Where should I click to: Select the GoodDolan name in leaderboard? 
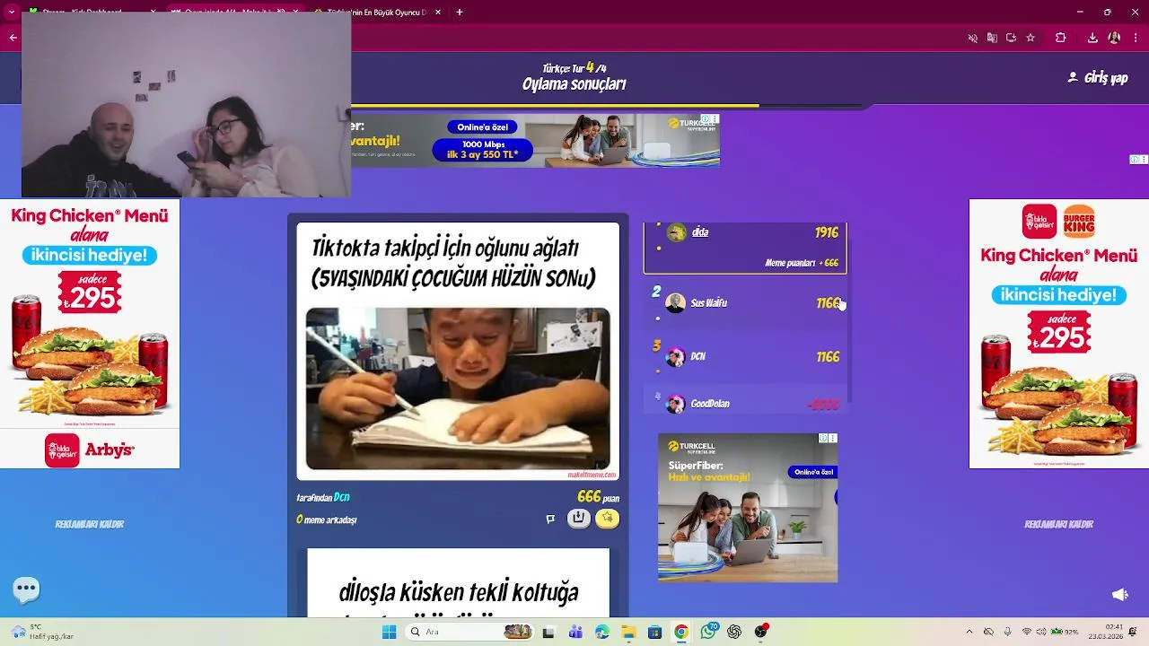tap(710, 405)
